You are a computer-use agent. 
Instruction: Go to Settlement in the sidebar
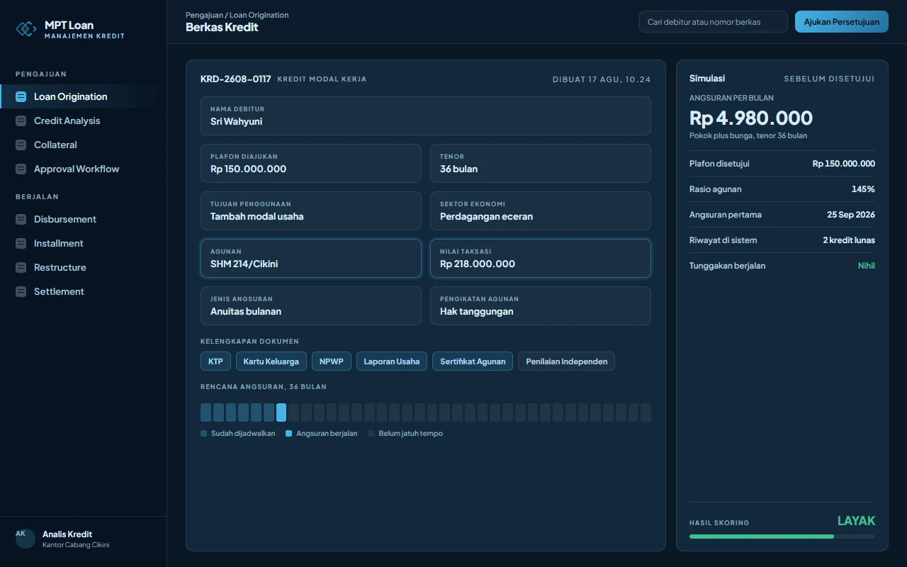tap(84, 292)
